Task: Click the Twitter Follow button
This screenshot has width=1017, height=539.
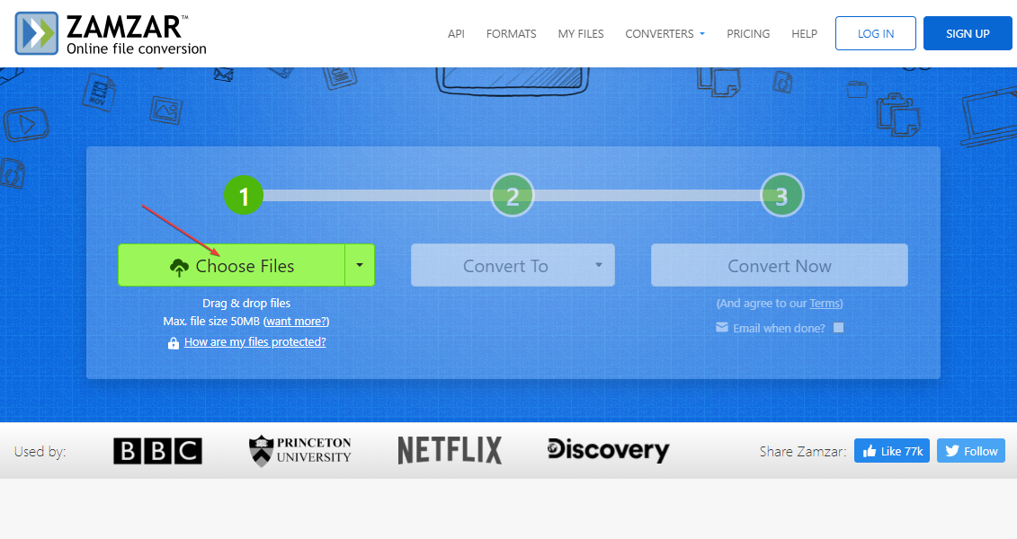Action: click(x=971, y=451)
